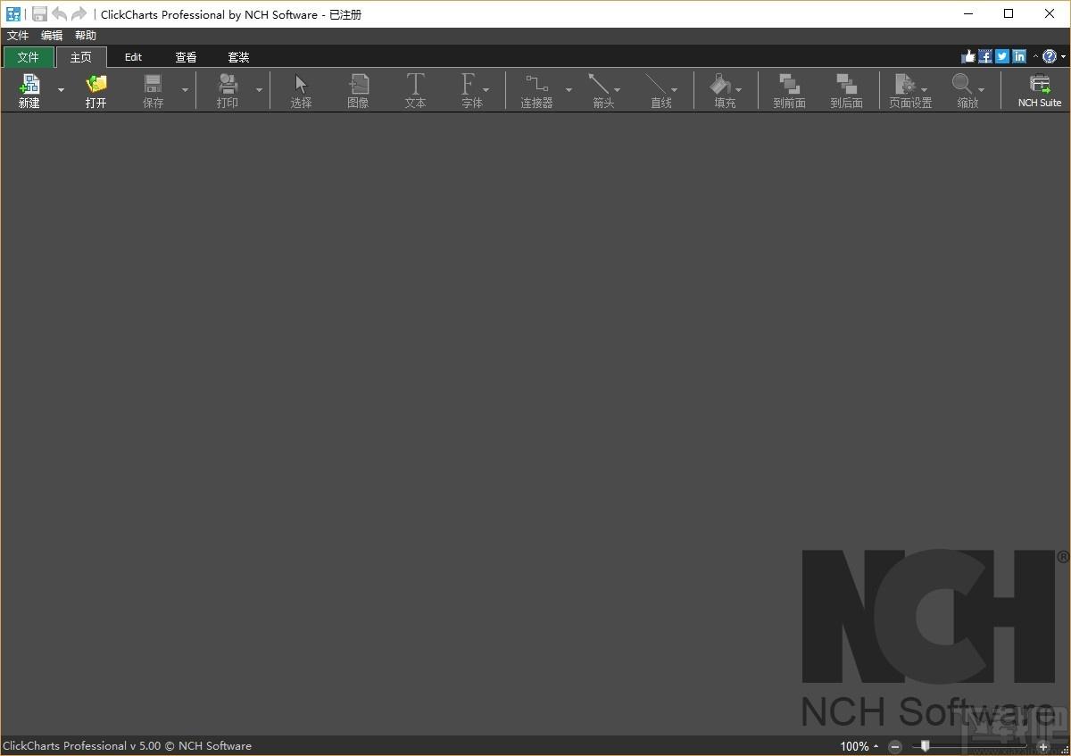Click the 填充 (Fill) bucket icon
This screenshot has width=1071, height=756.
pos(720,84)
